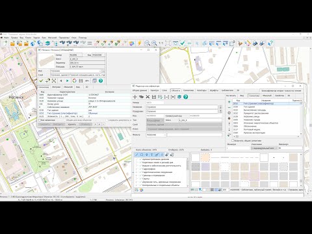Image resolution: width=312 pixels, height=234 pixels.
Task: Open the Фильтр dropdown in classifier editor
Action: (x=156, y=135)
